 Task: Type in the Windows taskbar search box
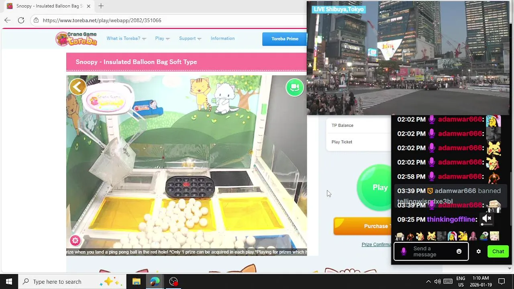(x=72, y=281)
